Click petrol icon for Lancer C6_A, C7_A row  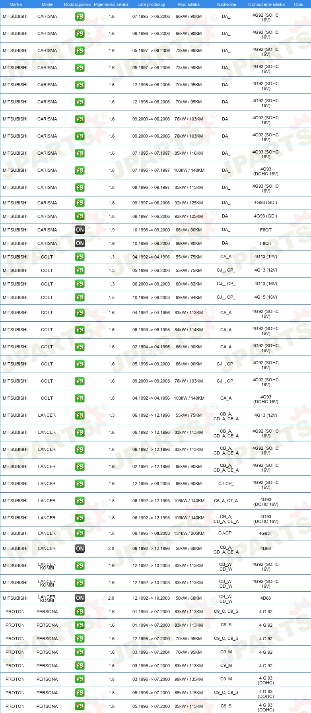point(80,501)
